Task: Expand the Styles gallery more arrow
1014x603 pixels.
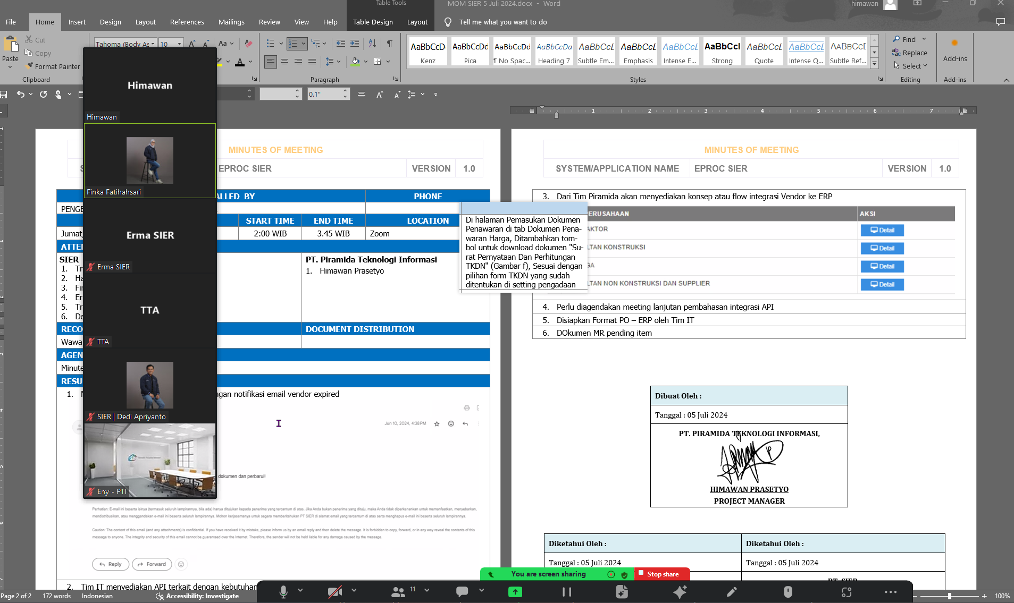Action: [874, 64]
